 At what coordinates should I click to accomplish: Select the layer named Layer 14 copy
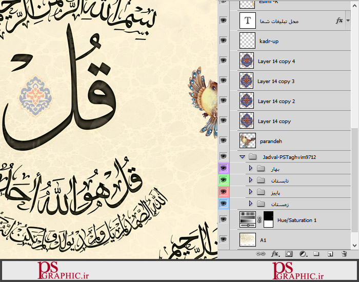[274, 122]
